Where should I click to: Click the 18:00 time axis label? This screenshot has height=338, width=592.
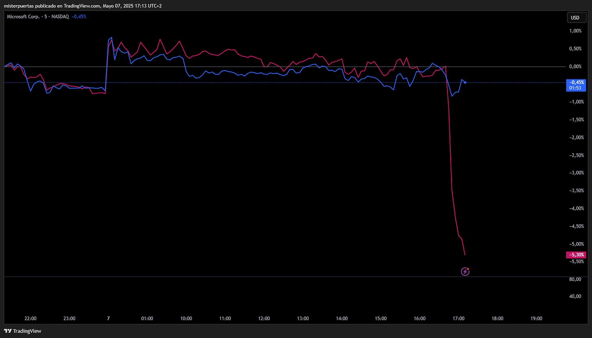[x=498, y=319]
